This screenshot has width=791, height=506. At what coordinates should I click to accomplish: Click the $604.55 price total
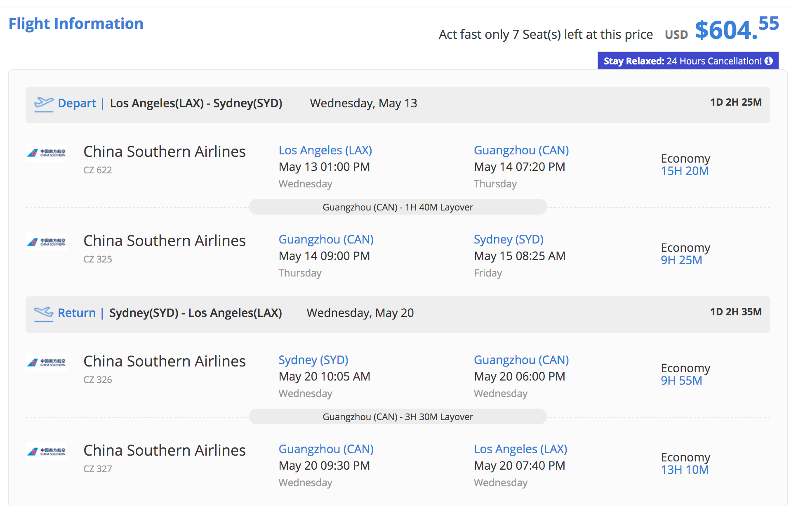(736, 29)
